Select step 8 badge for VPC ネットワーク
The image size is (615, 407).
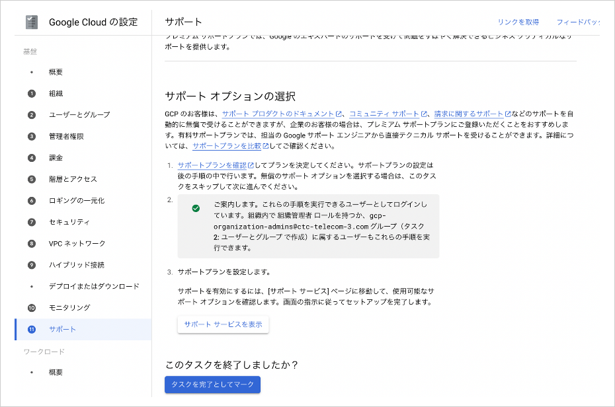tap(32, 244)
